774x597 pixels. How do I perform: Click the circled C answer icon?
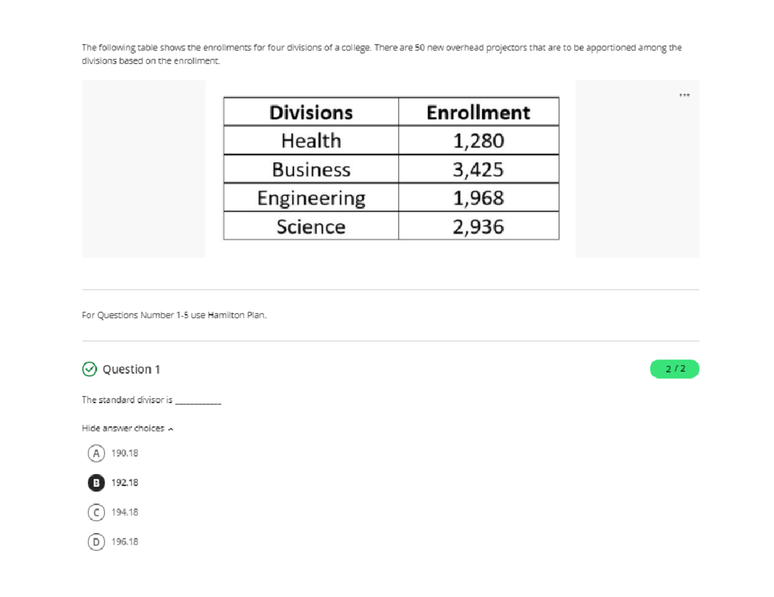[x=95, y=512]
